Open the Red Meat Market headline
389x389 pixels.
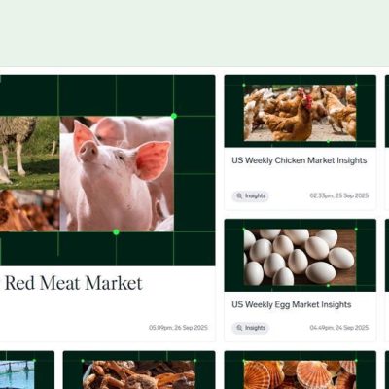tap(74, 283)
